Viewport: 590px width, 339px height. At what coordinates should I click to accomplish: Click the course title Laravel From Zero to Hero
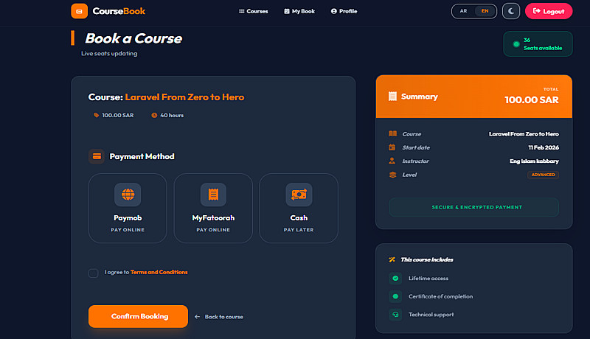tap(184, 97)
